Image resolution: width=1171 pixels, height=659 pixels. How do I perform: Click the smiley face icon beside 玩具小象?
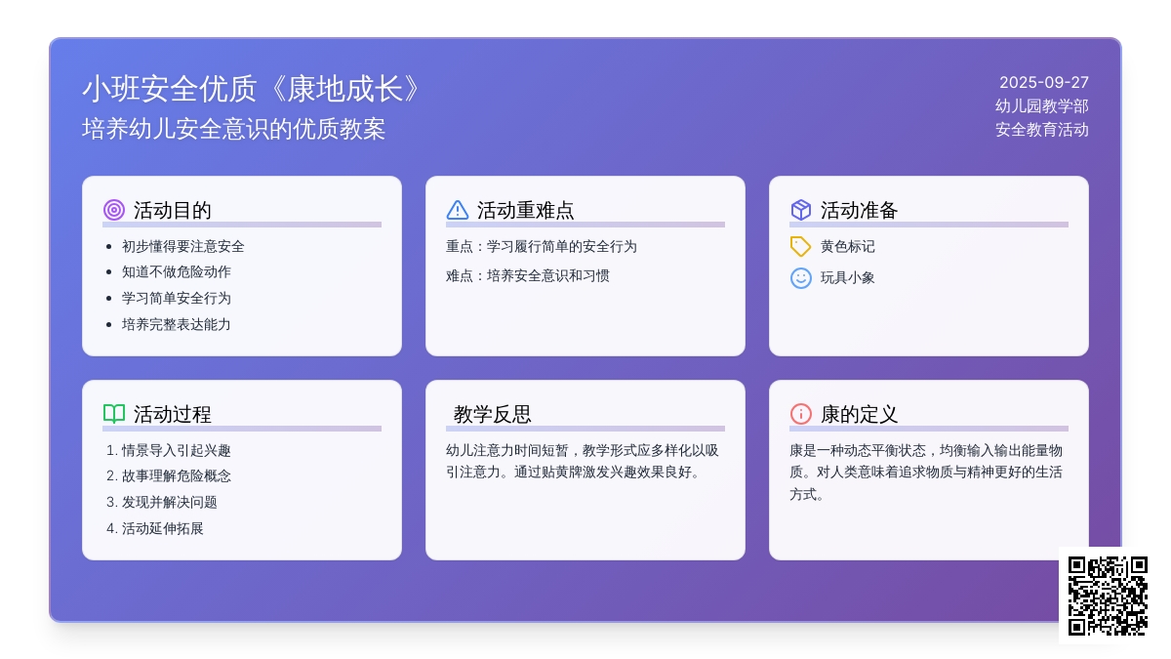[801, 278]
